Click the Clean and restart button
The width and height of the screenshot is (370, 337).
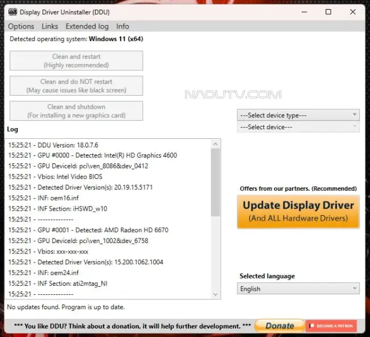(x=76, y=61)
